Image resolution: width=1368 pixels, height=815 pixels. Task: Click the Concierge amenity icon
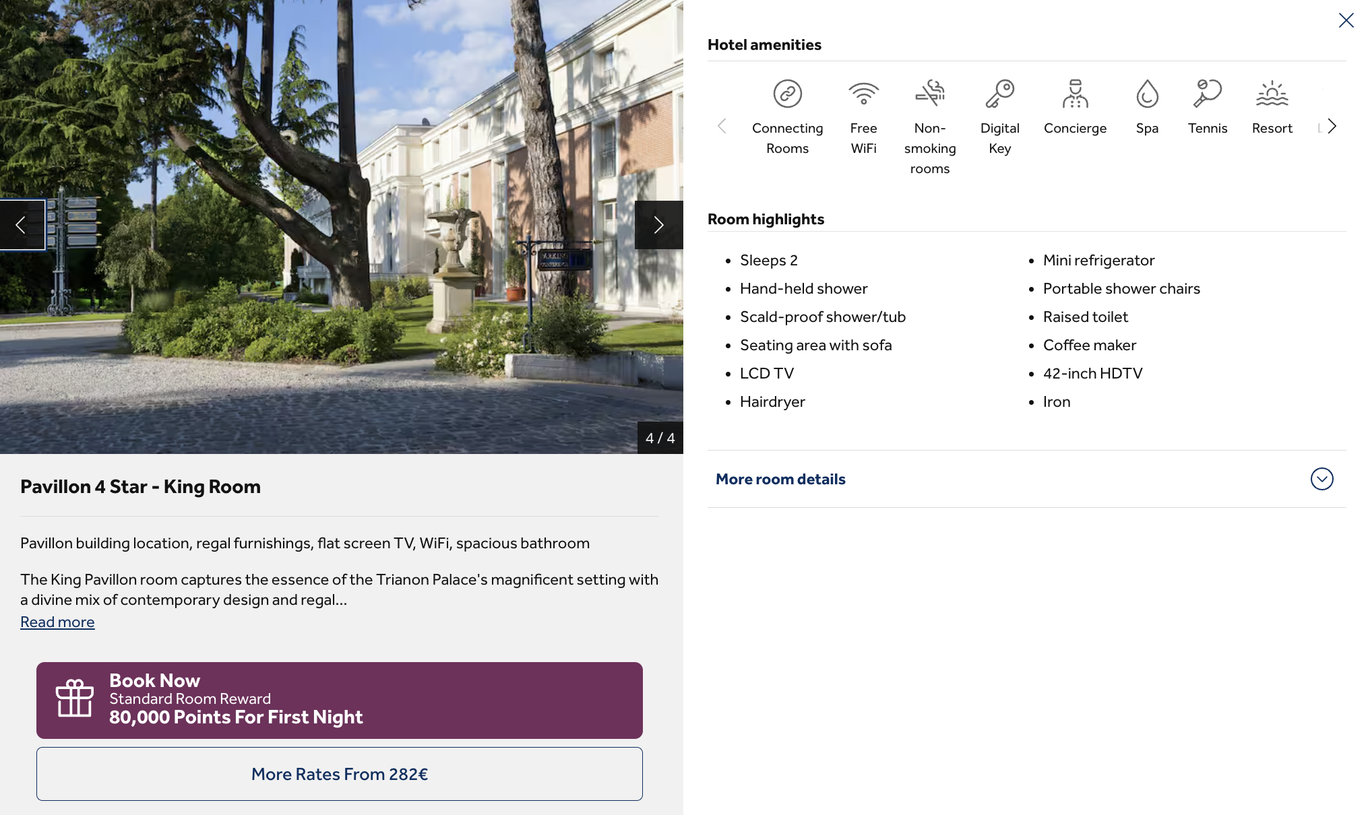[x=1075, y=94]
